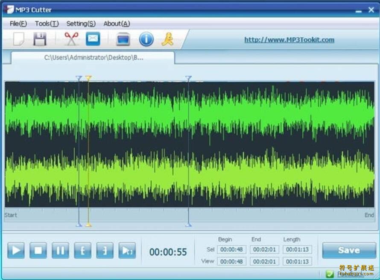Open the blue envelope mail icon
Image resolution: width=380 pixels, height=280 pixels.
tap(93, 39)
